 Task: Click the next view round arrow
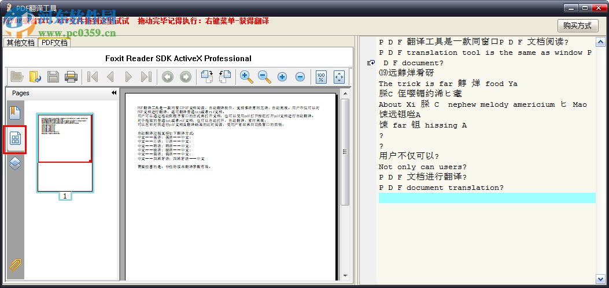(x=186, y=77)
